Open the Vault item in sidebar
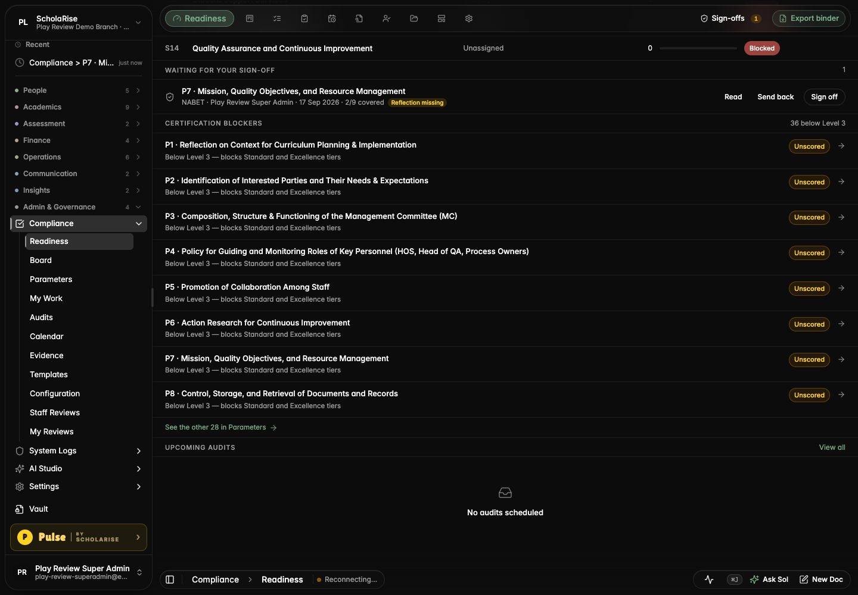 (x=79, y=509)
